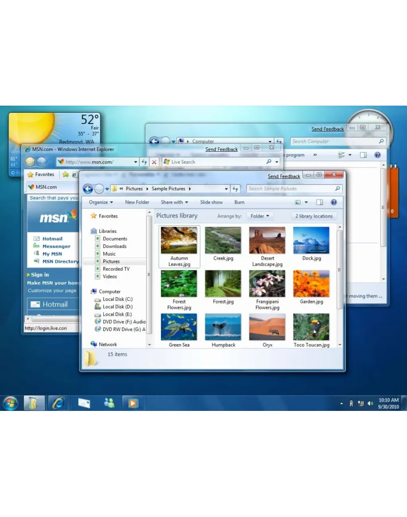Select the MSN.com browser tab
Image resolution: width=407 pixels, height=517 pixels.
(46, 187)
